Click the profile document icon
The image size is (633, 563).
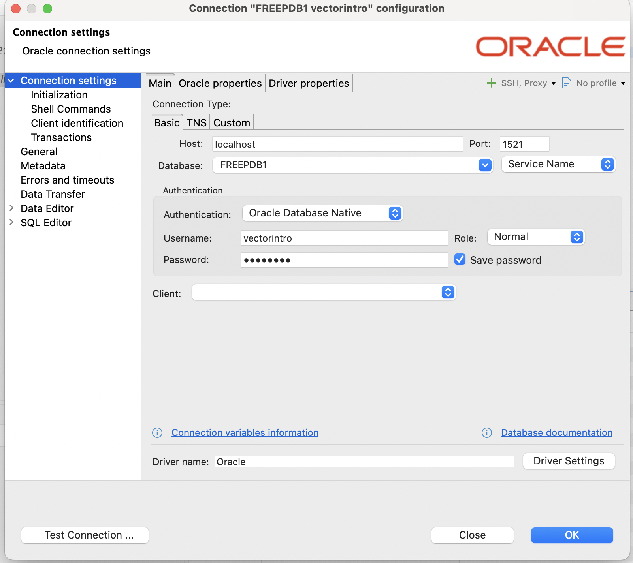[566, 83]
